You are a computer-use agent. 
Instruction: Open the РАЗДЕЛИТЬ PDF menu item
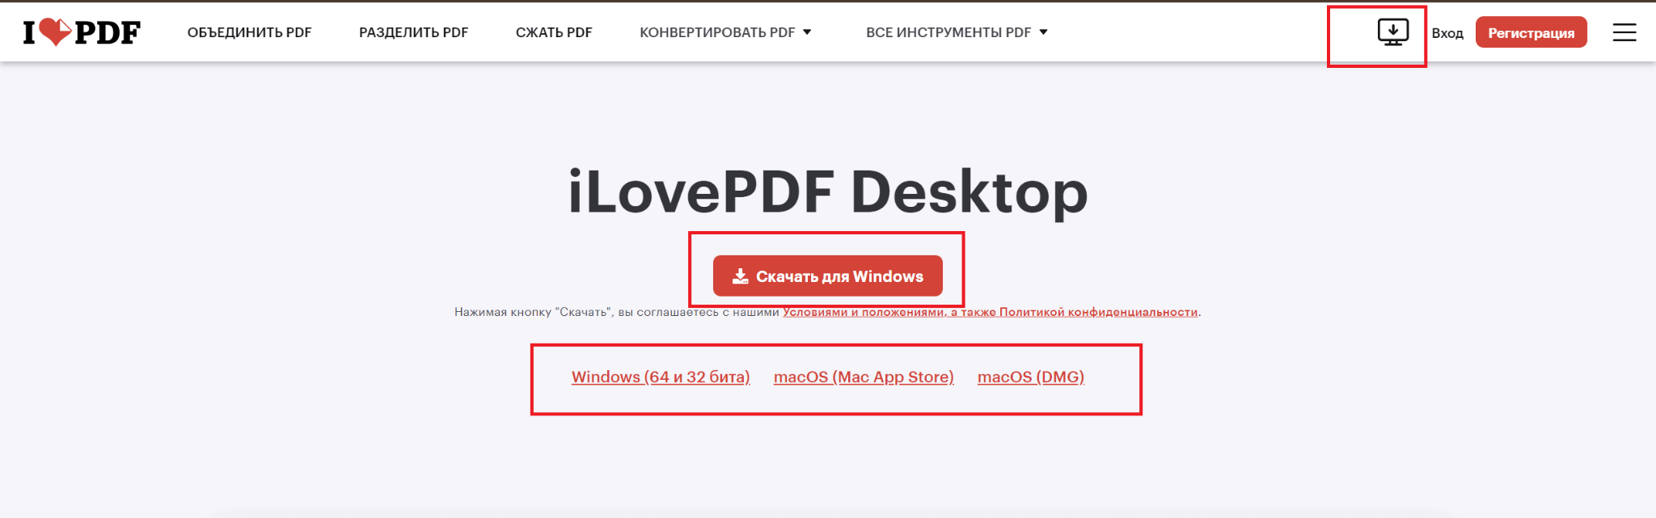413,32
